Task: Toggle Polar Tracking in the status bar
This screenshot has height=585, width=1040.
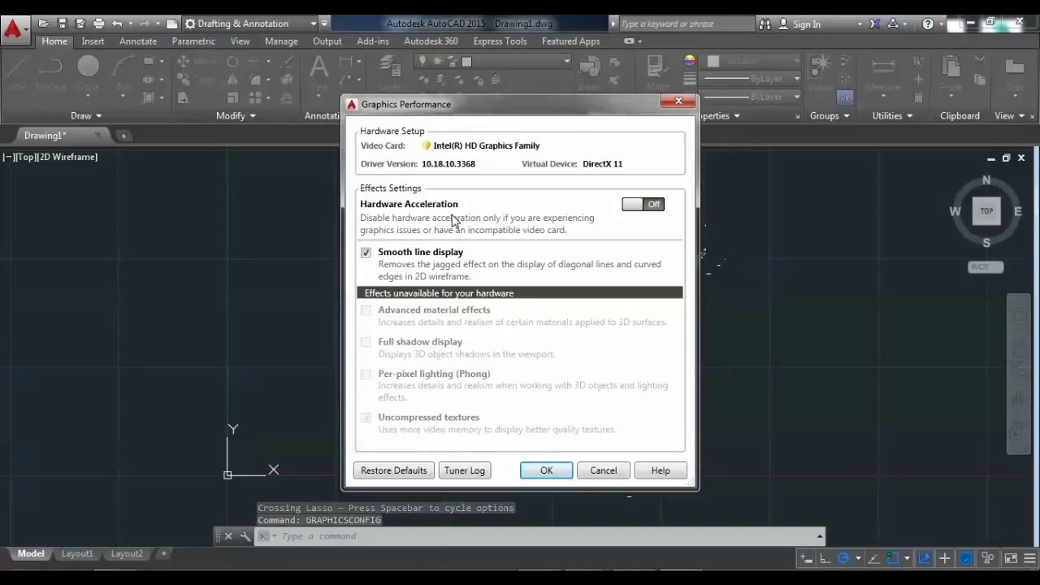Action: [x=843, y=558]
